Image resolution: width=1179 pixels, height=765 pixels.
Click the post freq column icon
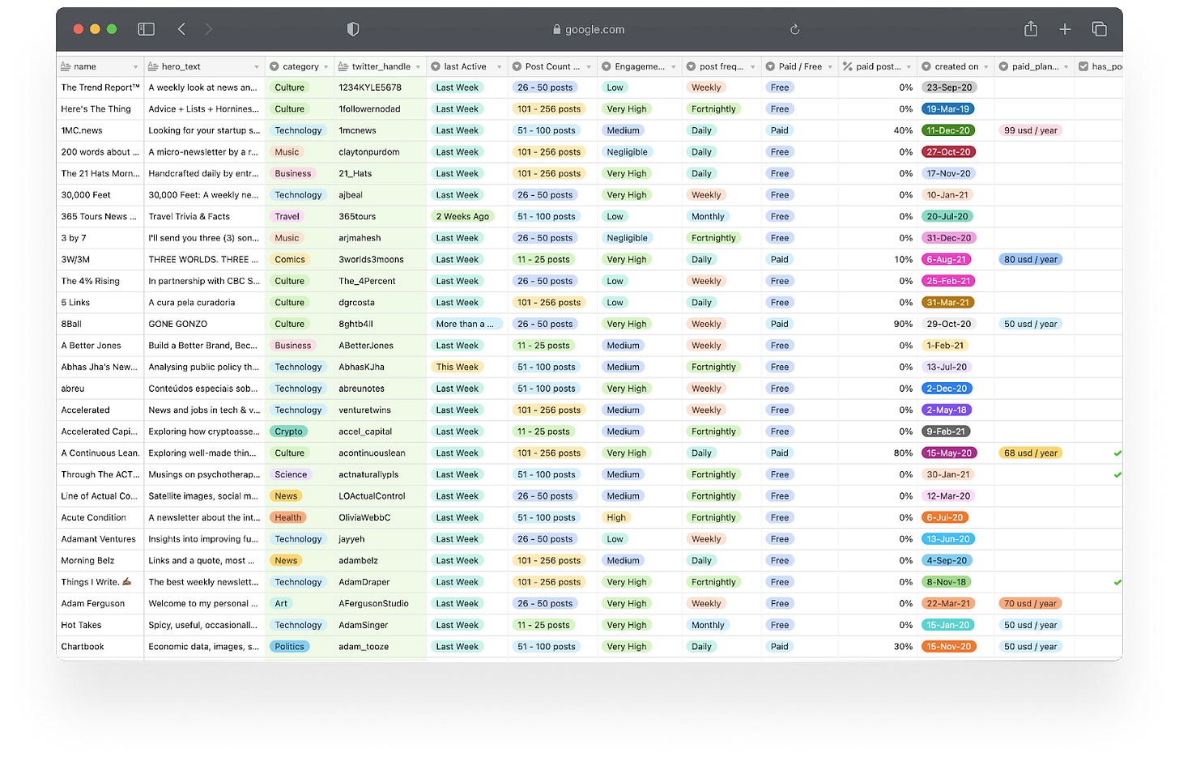pos(691,66)
